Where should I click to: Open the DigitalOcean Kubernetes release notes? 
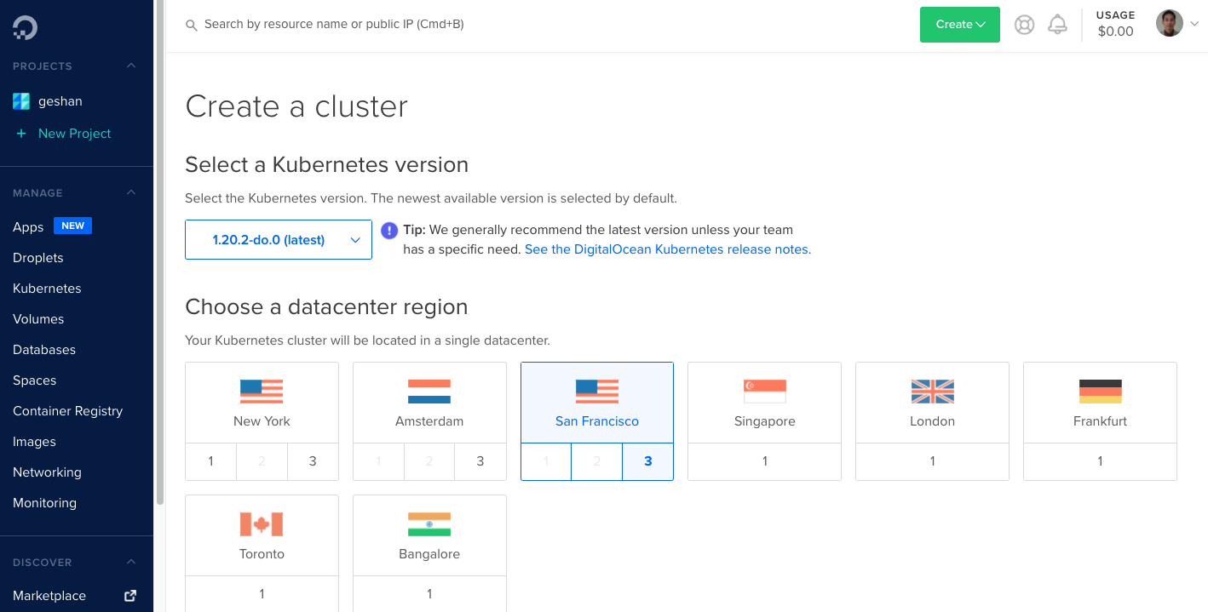click(667, 249)
